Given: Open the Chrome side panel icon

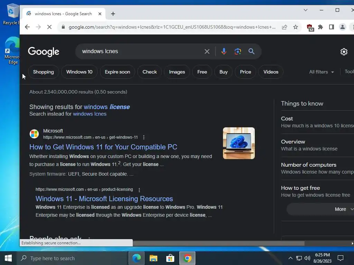Looking at the screenshot, I should click(x=332, y=27).
